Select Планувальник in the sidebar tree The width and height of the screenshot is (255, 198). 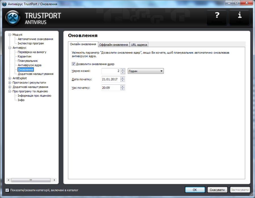(x=28, y=61)
